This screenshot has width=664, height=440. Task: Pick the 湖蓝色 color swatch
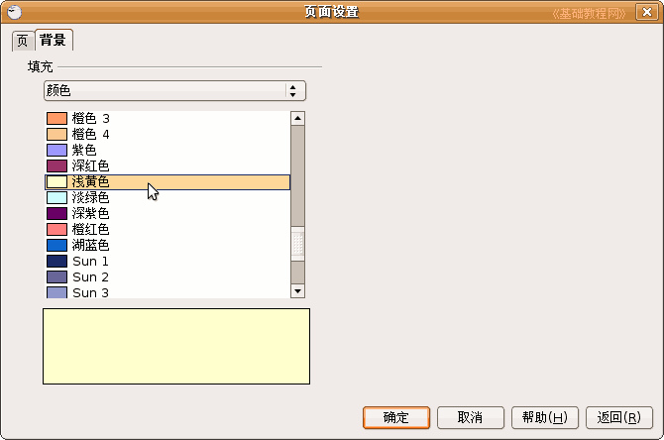point(90,246)
